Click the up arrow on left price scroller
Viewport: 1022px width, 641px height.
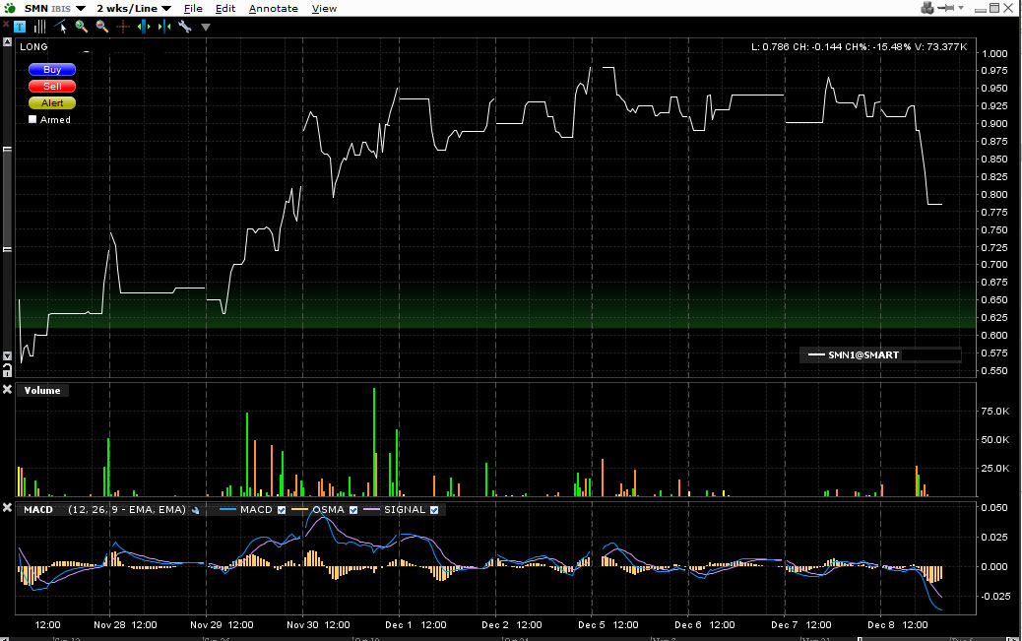point(7,41)
